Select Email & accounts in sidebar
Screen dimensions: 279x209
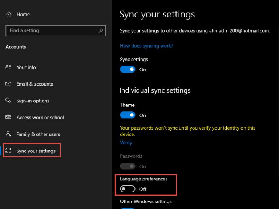35,84
